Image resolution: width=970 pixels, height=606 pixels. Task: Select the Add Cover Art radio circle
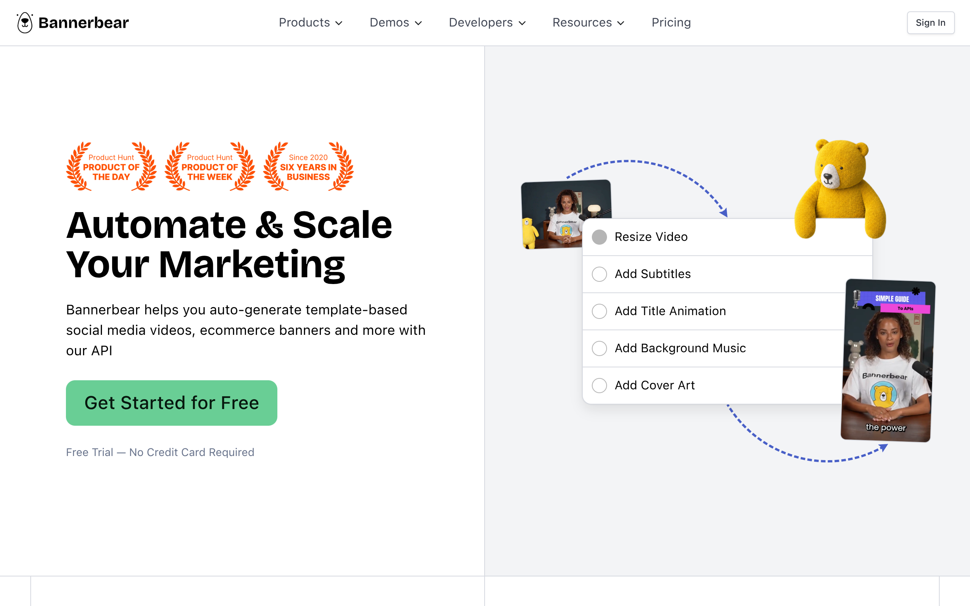(599, 385)
